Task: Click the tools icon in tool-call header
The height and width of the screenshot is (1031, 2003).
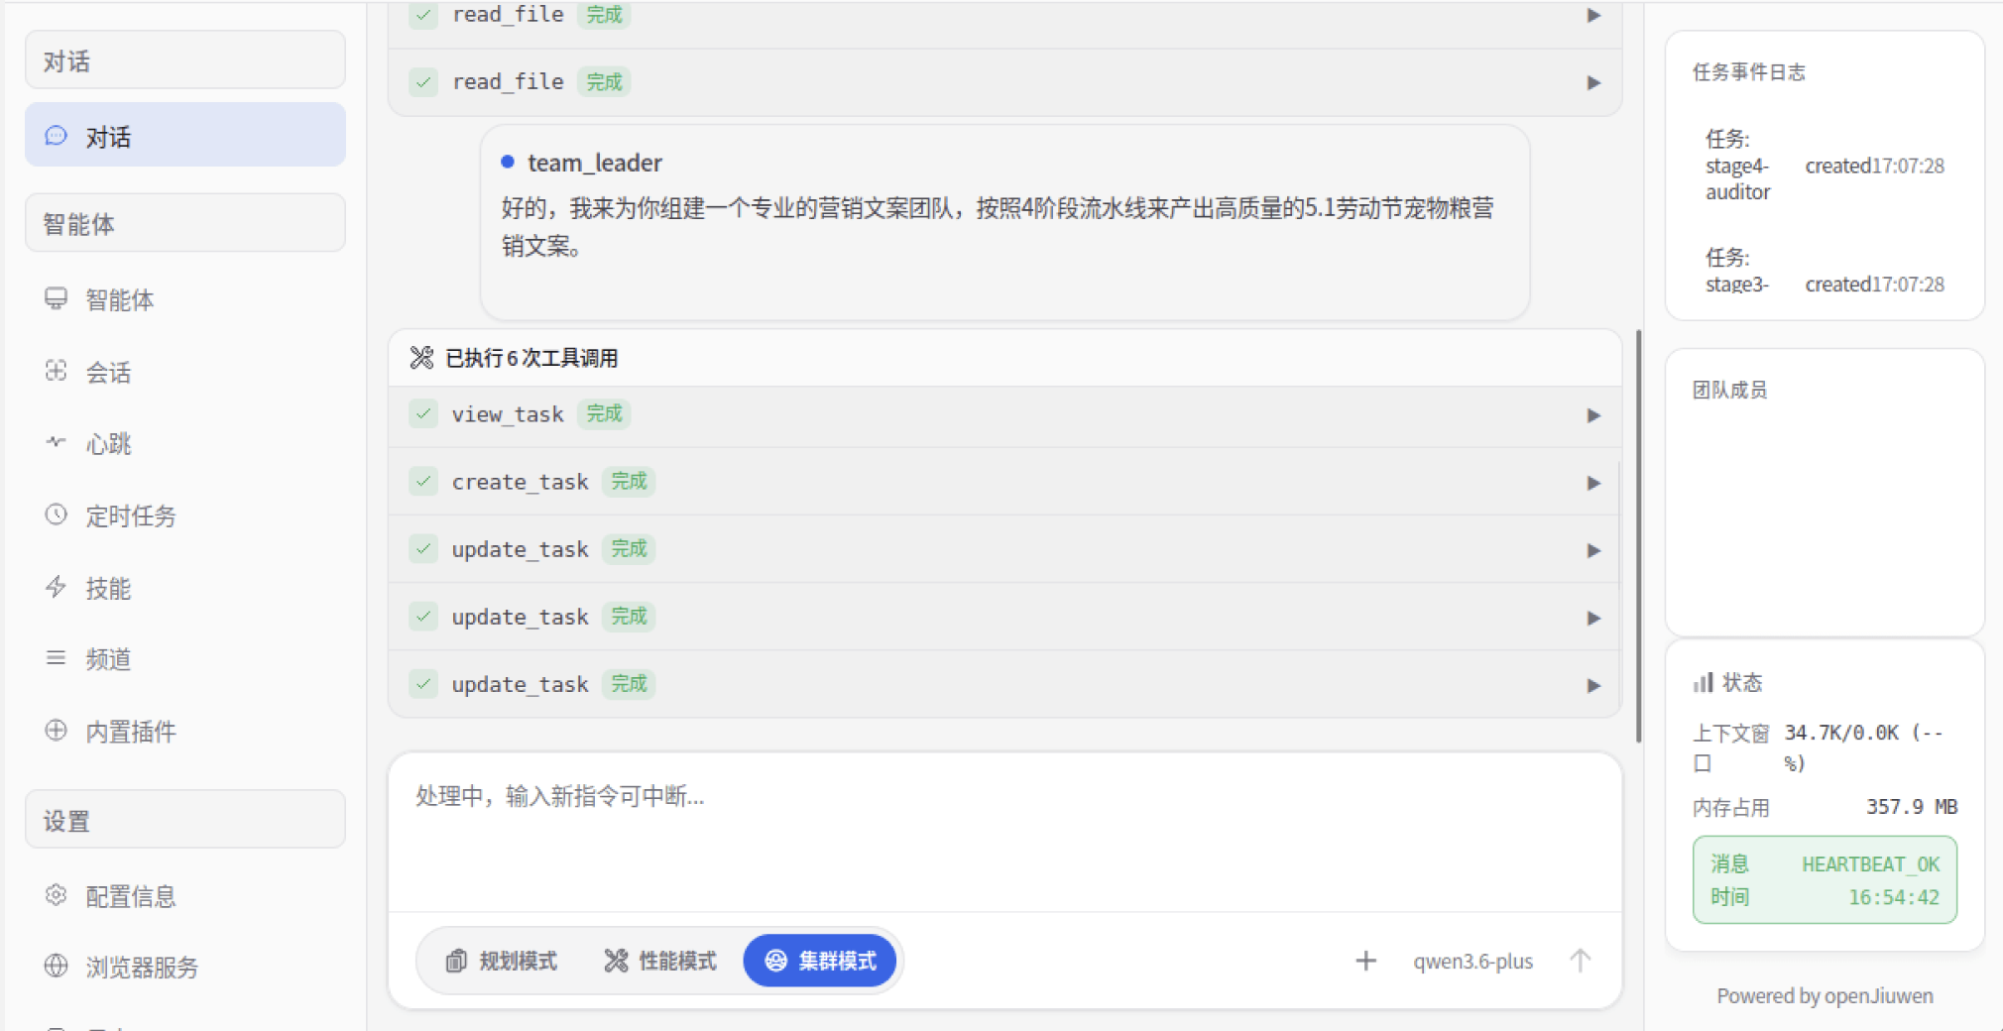Action: pos(421,358)
